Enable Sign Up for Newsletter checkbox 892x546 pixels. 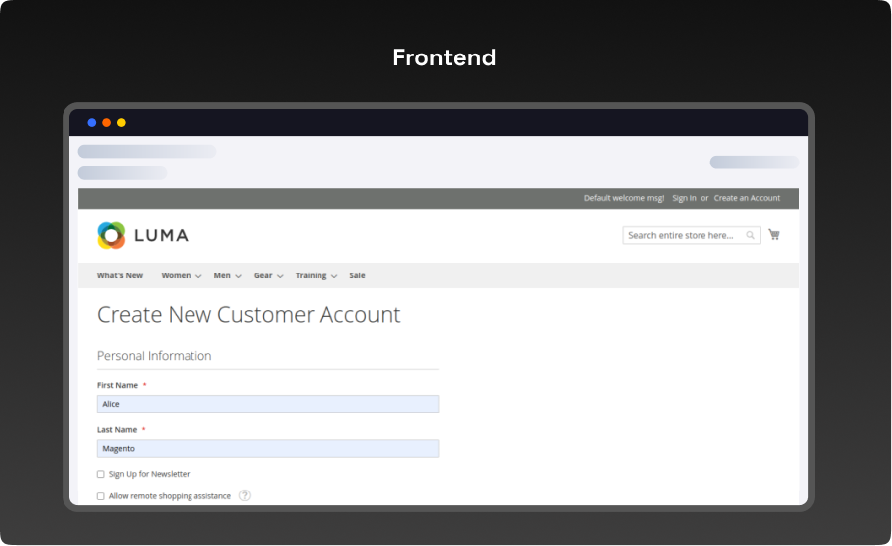click(101, 474)
